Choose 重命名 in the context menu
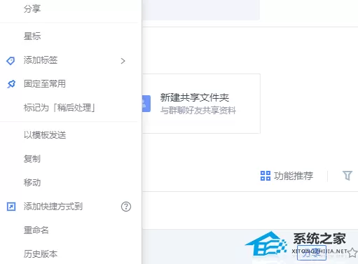The image size is (358, 264). 36,230
